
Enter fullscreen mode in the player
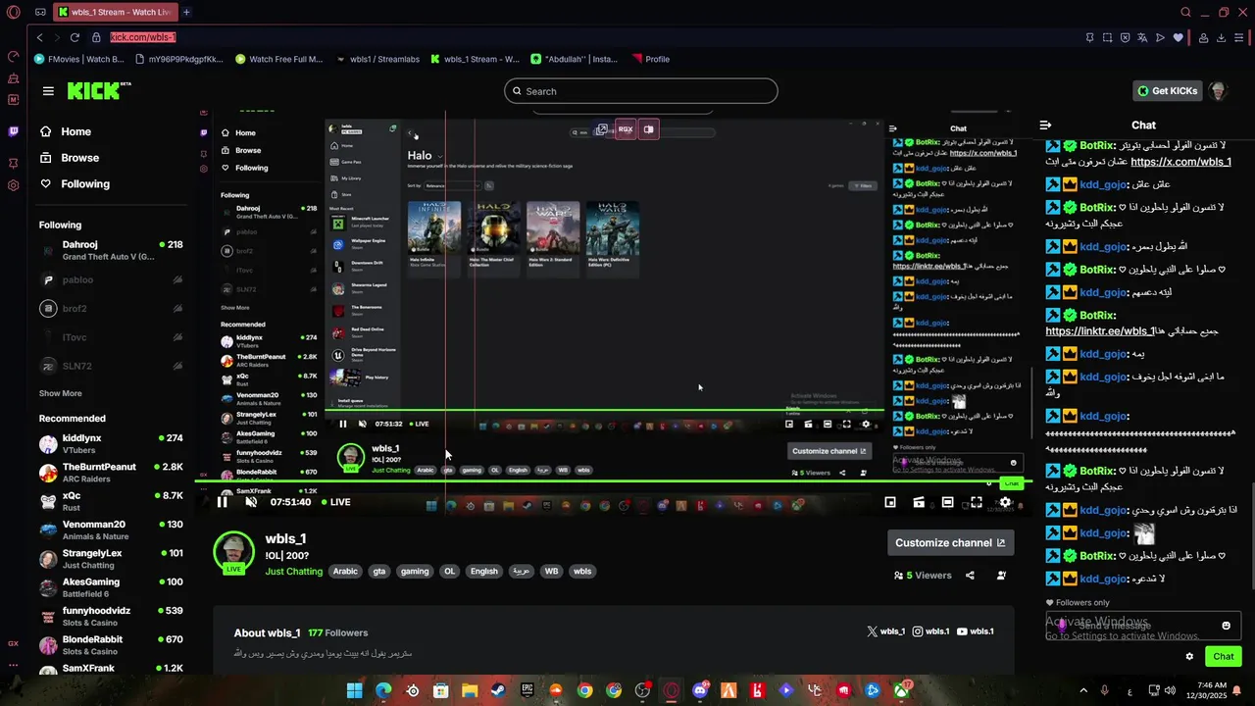[977, 502]
